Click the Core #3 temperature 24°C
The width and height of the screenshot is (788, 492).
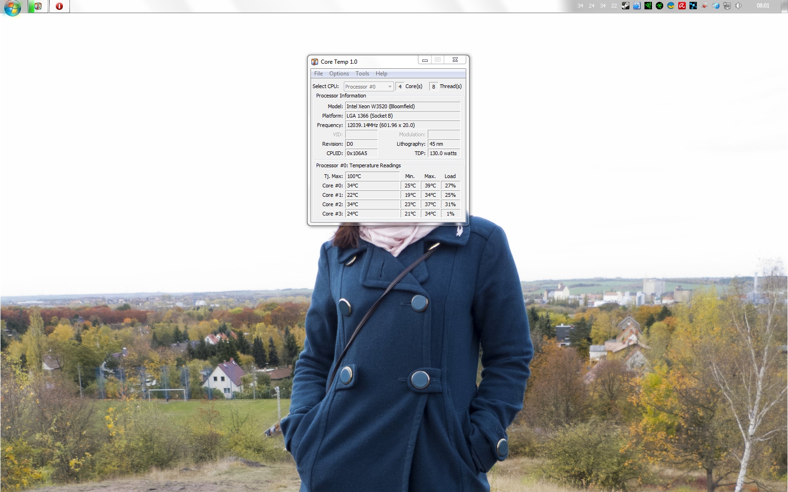(x=372, y=214)
